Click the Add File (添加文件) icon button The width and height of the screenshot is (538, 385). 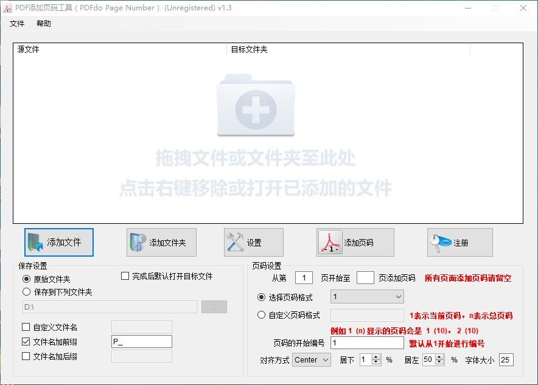(x=58, y=243)
